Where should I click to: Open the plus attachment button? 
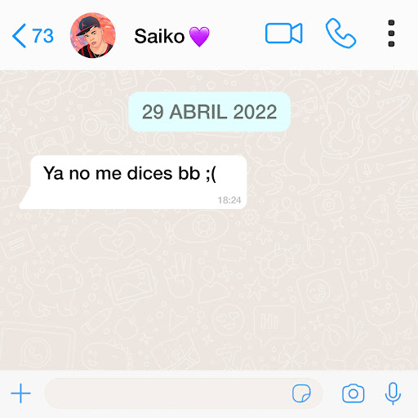pyautogui.click(x=20, y=394)
